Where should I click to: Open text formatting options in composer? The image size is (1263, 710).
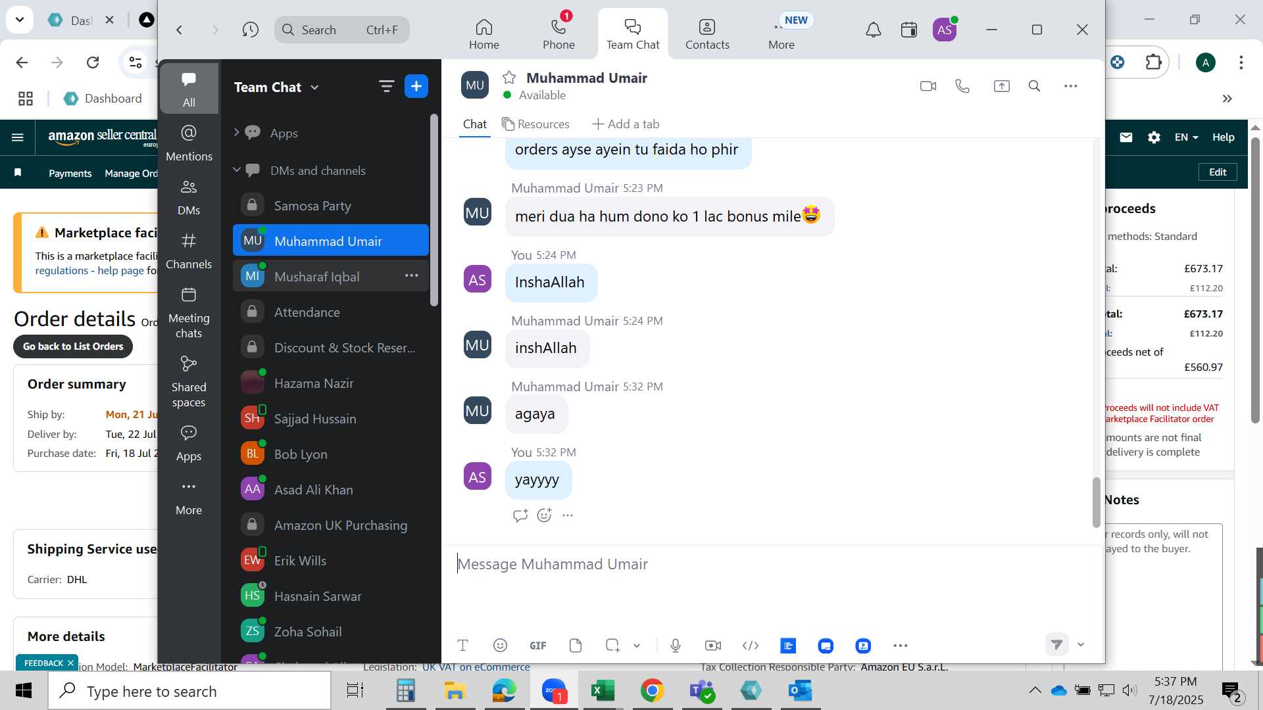pyautogui.click(x=462, y=646)
